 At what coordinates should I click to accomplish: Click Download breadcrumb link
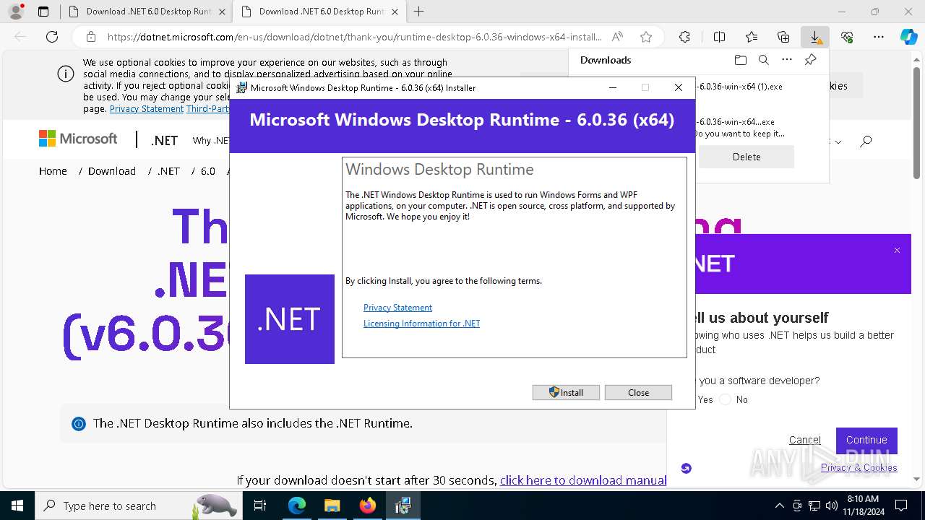click(112, 171)
